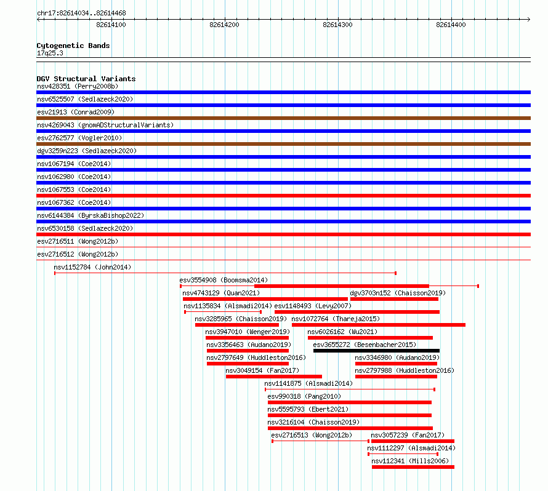Click nsv3285965 (Chaisson2019) label
The image size is (548, 491).
[241, 319]
